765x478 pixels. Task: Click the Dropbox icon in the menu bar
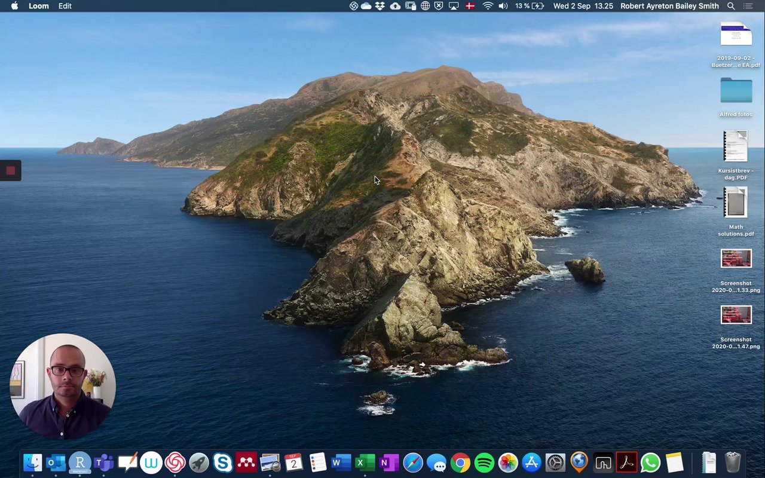(x=380, y=6)
